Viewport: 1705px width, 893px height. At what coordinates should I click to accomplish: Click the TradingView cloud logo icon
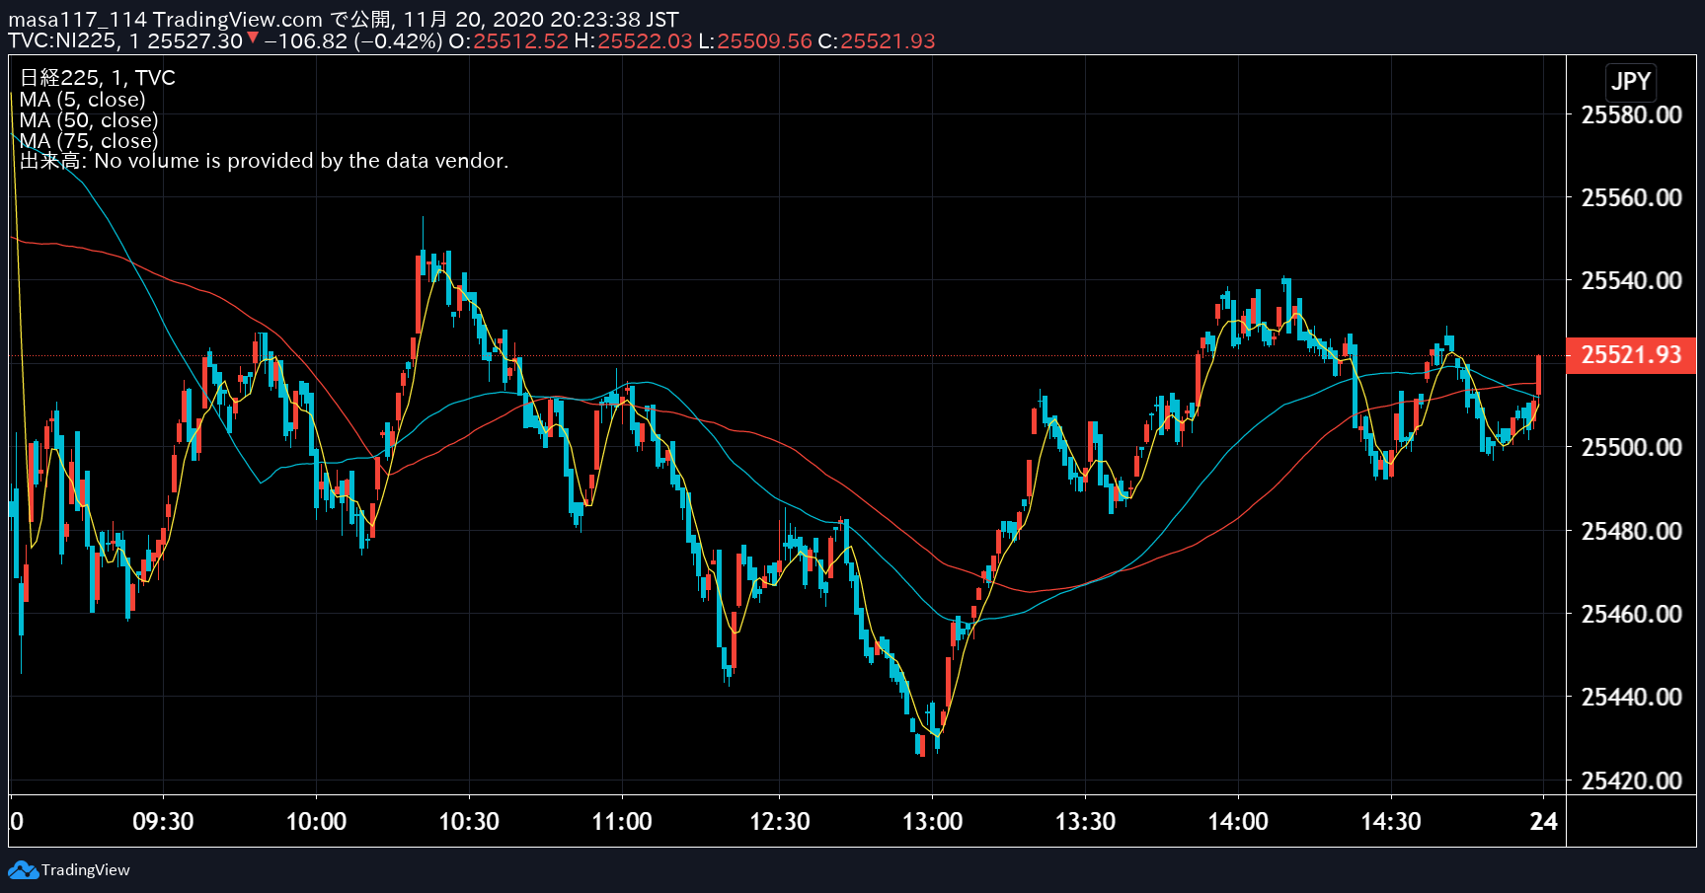point(23,870)
